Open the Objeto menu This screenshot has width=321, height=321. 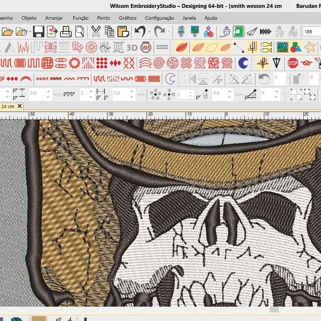coord(29,18)
